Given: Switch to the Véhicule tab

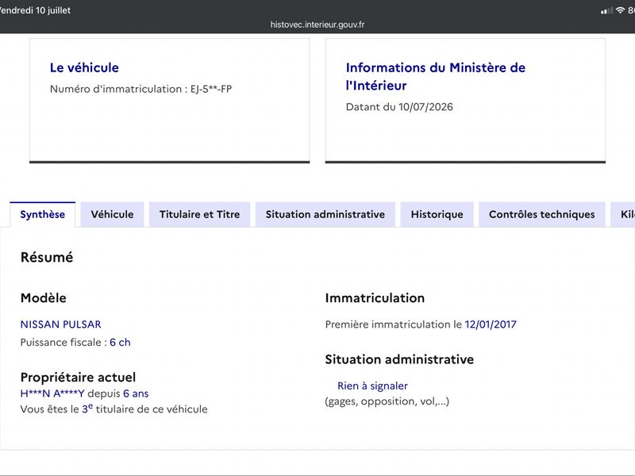Looking at the screenshot, I should (x=112, y=214).
